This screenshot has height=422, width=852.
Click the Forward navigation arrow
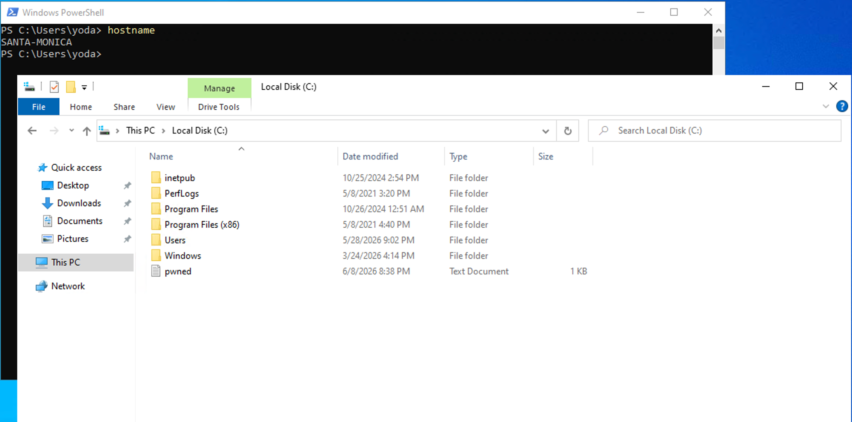[54, 131]
